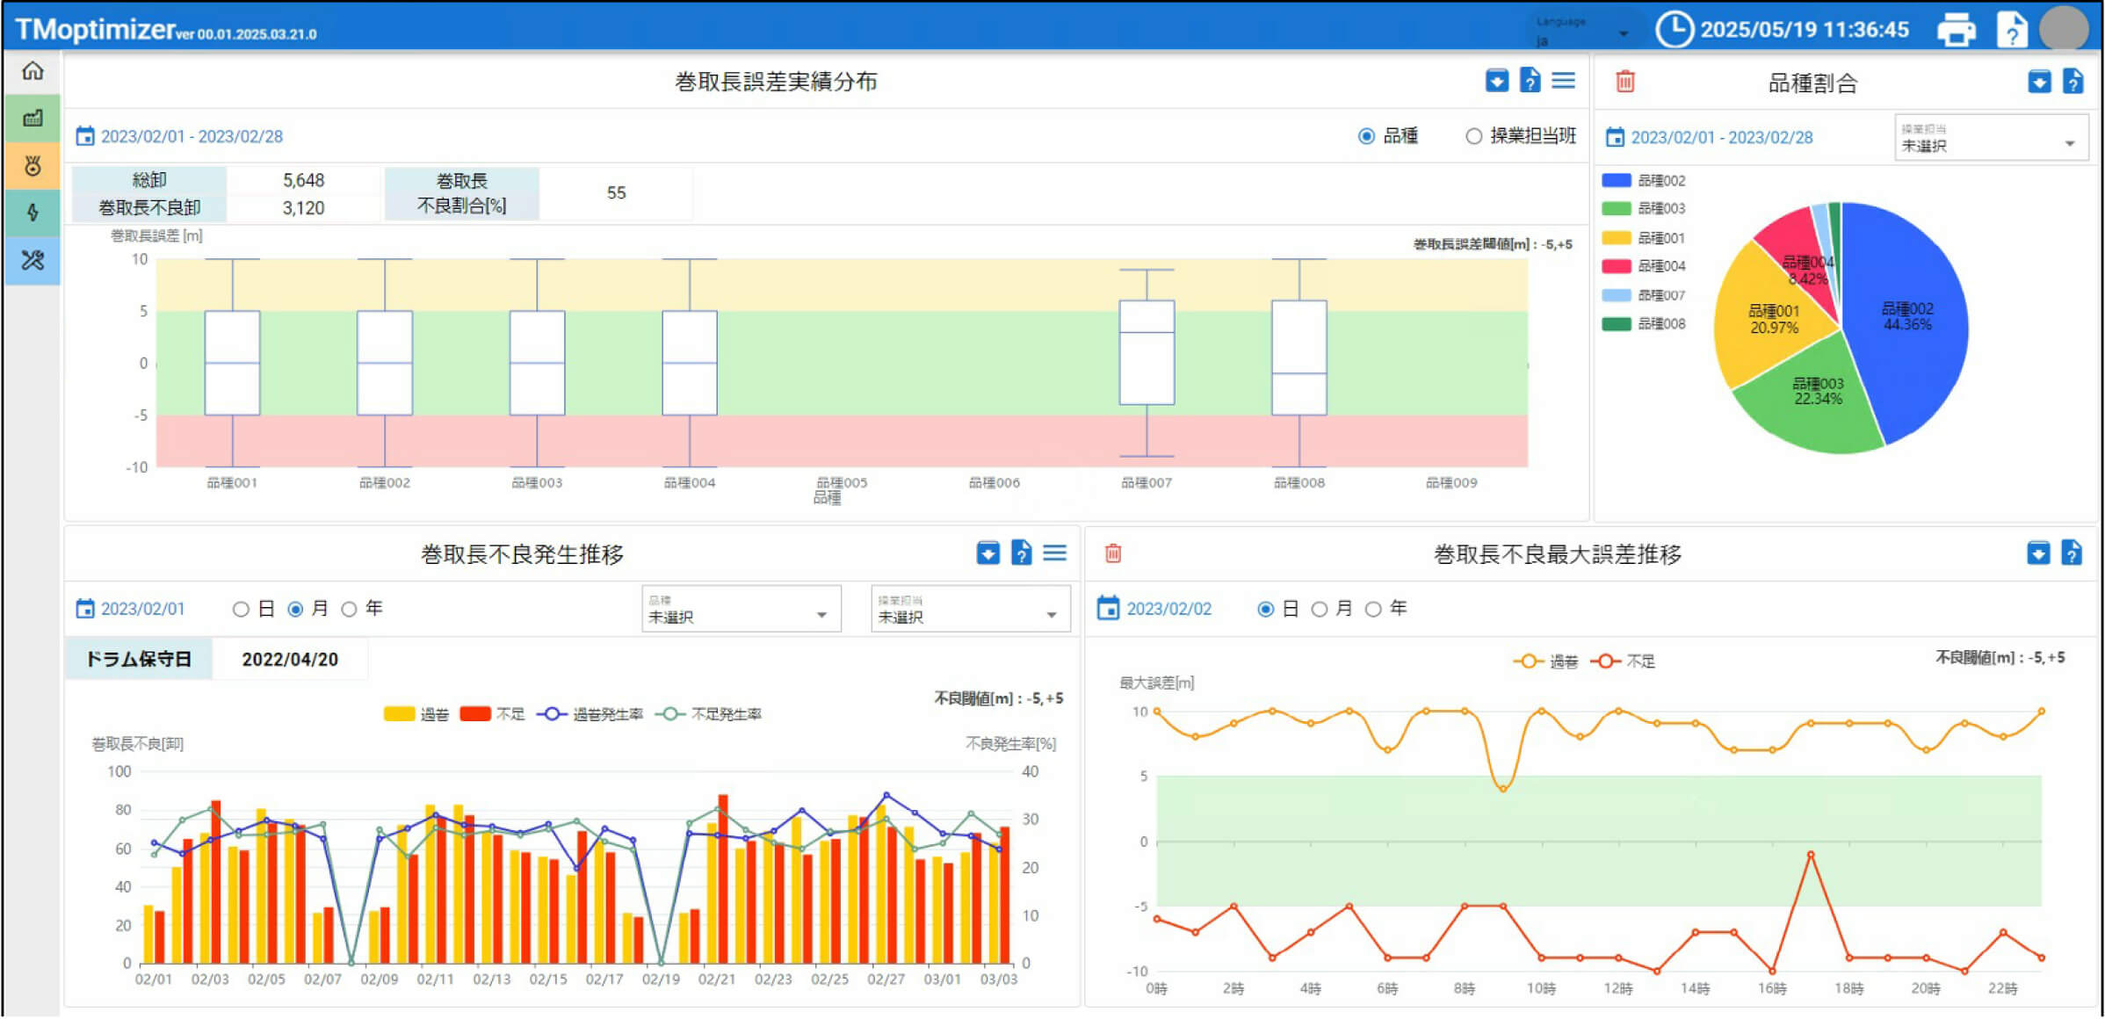
Task: Select 月 radio in 巻取長不良最大誤差推移 panel
Action: [1319, 609]
